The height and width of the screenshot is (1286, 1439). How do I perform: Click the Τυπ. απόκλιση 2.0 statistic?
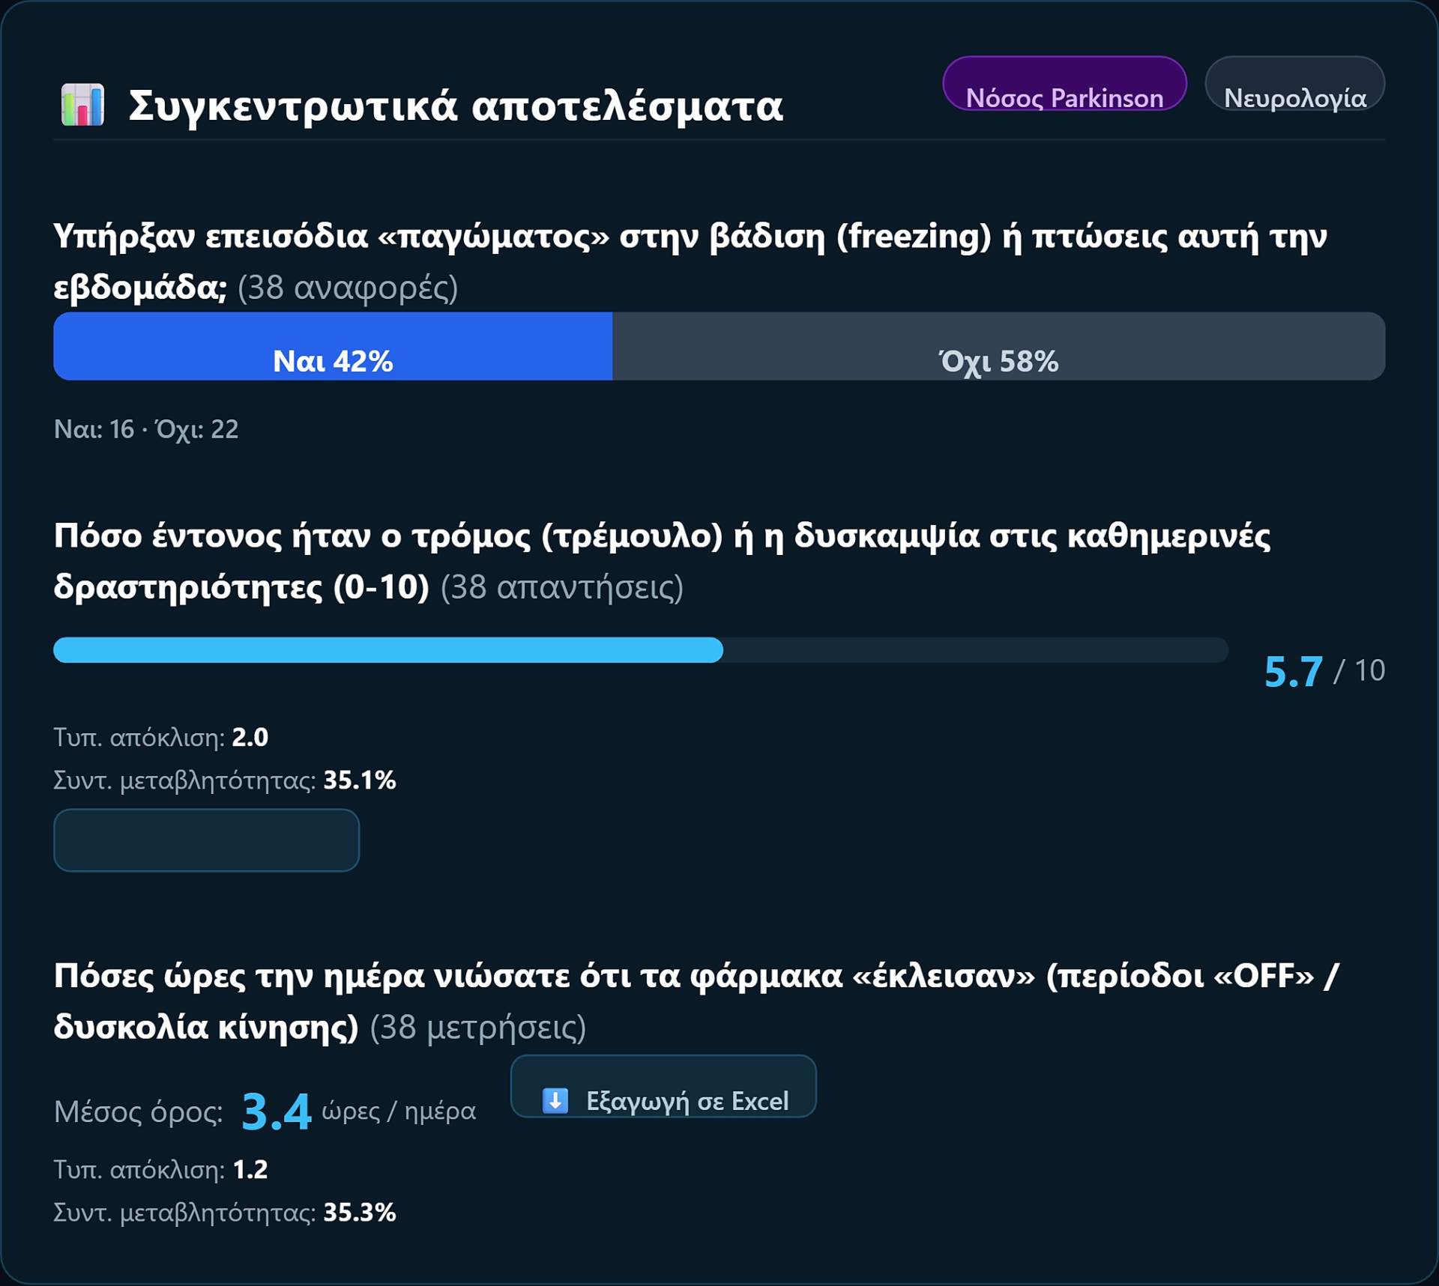point(161,738)
